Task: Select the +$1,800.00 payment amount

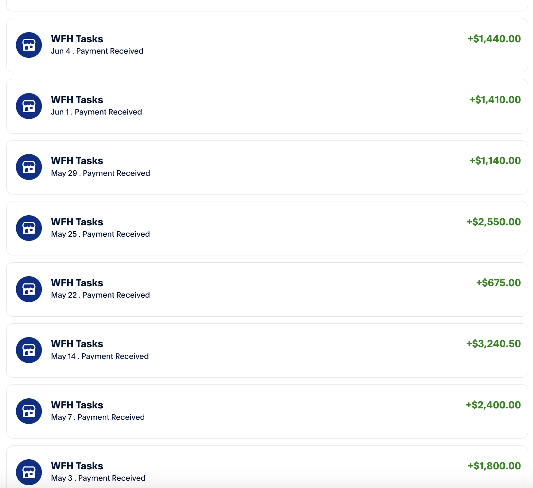Action: point(494,466)
